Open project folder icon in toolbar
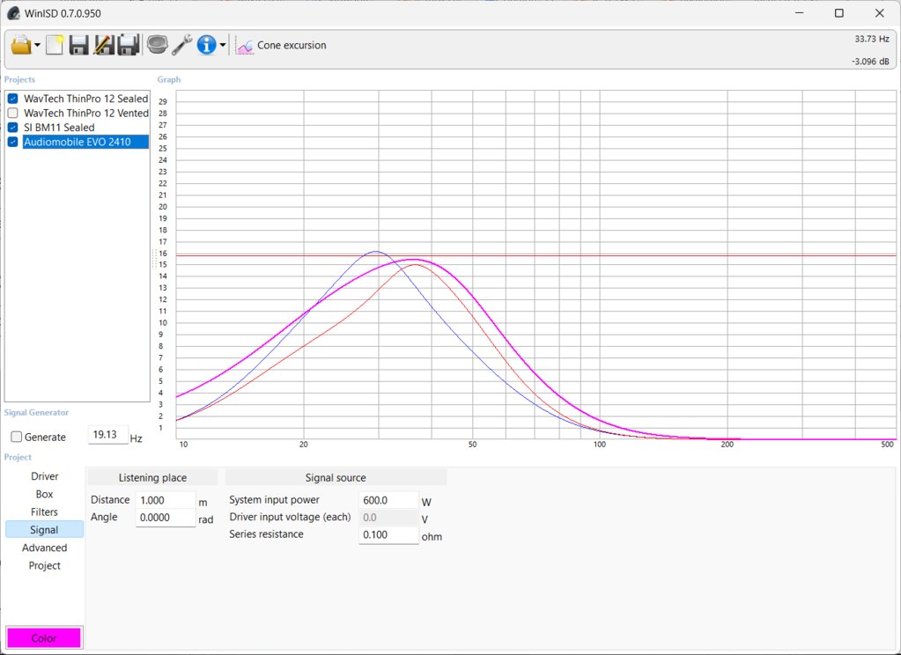Screen dimensions: 901x655 pos(21,45)
